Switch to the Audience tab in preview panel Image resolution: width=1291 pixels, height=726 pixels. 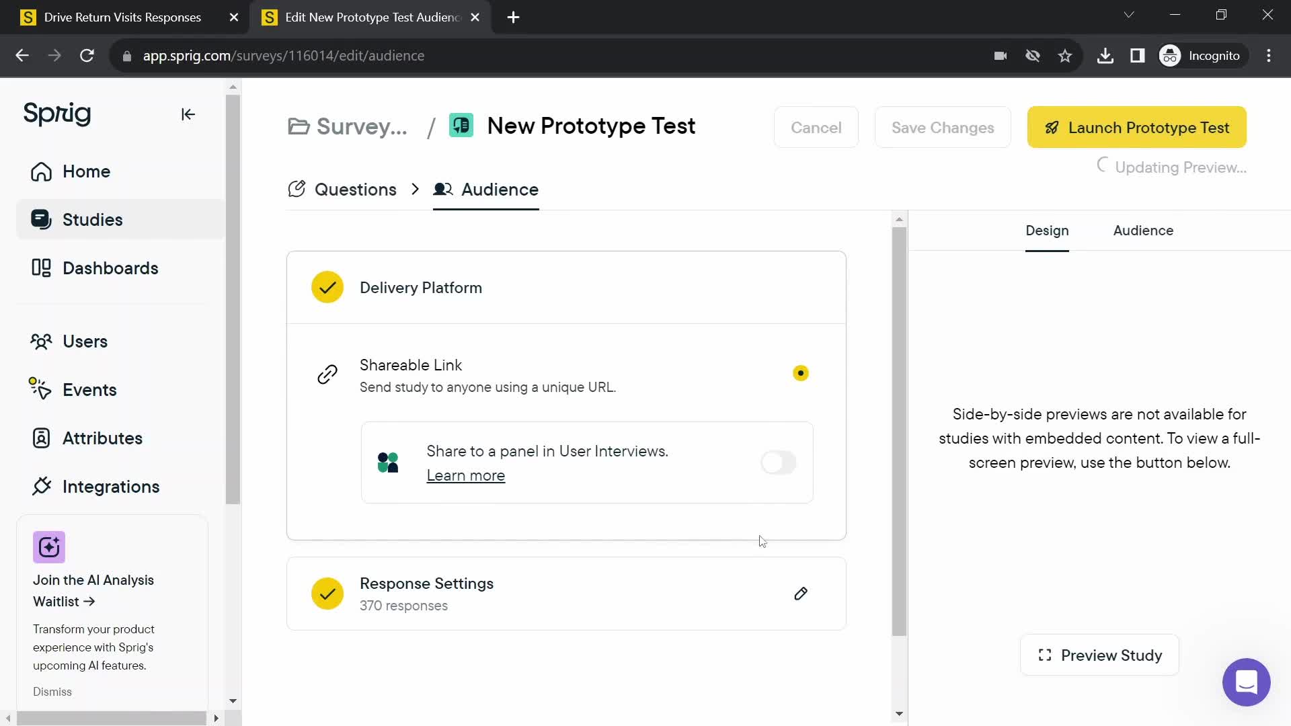click(1144, 230)
